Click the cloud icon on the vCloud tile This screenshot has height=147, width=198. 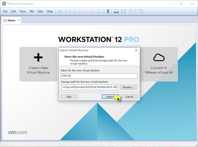(x=159, y=57)
